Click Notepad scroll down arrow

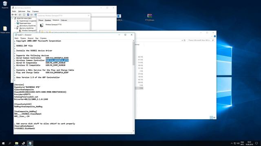click(x=133, y=131)
